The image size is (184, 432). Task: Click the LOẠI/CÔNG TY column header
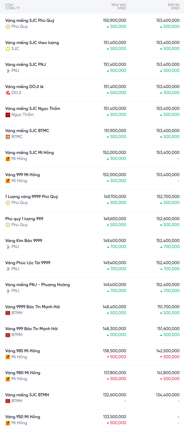pos(13,7)
